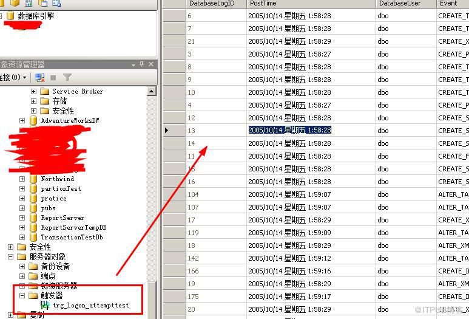Click the 存储 folder icon
Screen dimensions: 469x319
pos(44,101)
